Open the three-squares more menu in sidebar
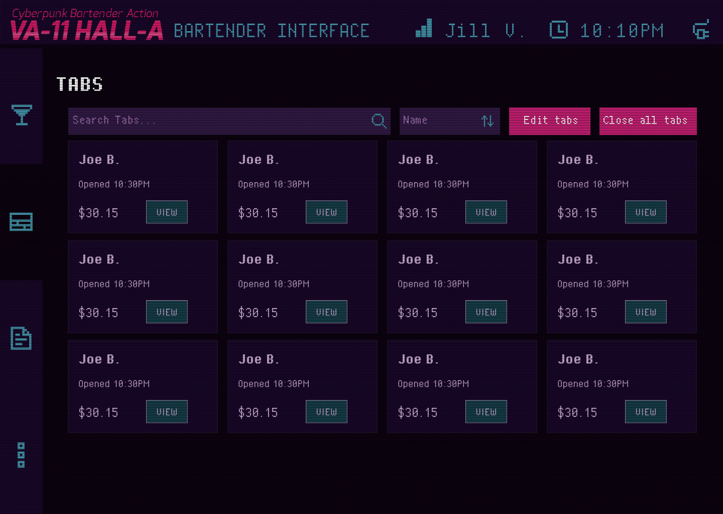The image size is (723, 514). point(21,455)
